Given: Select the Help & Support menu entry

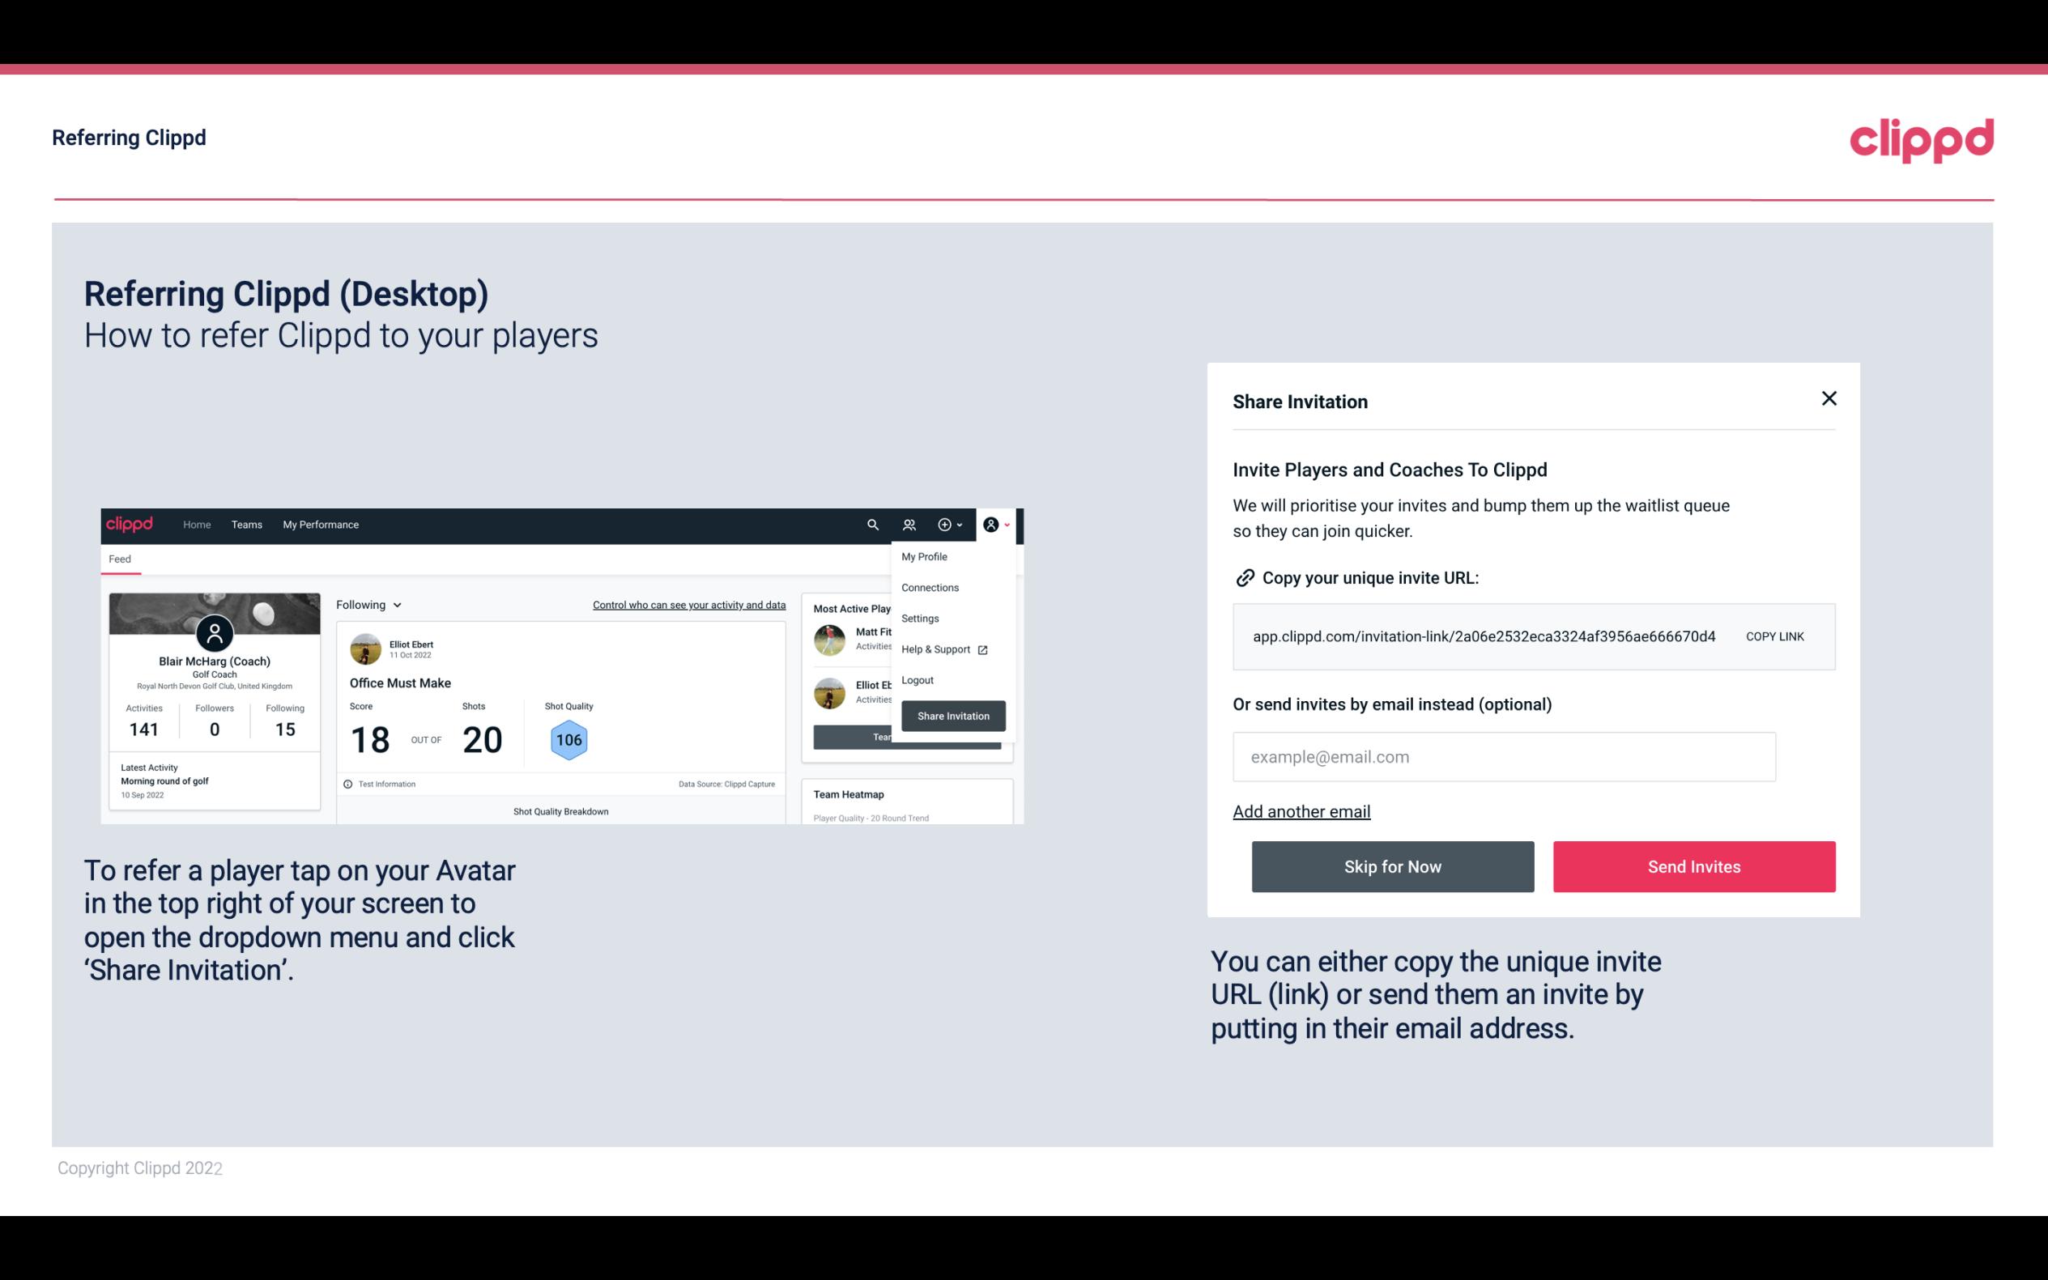Looking at the screenshot, I should click(941, 649).
